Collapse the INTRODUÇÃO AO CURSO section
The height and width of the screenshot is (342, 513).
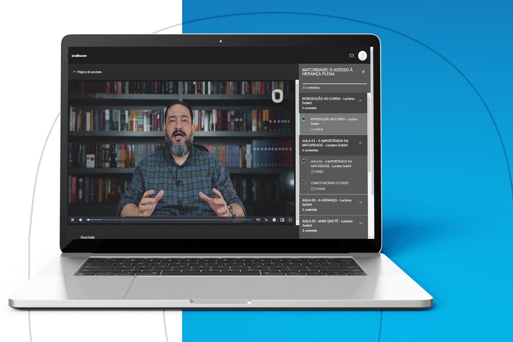[360, 100]
